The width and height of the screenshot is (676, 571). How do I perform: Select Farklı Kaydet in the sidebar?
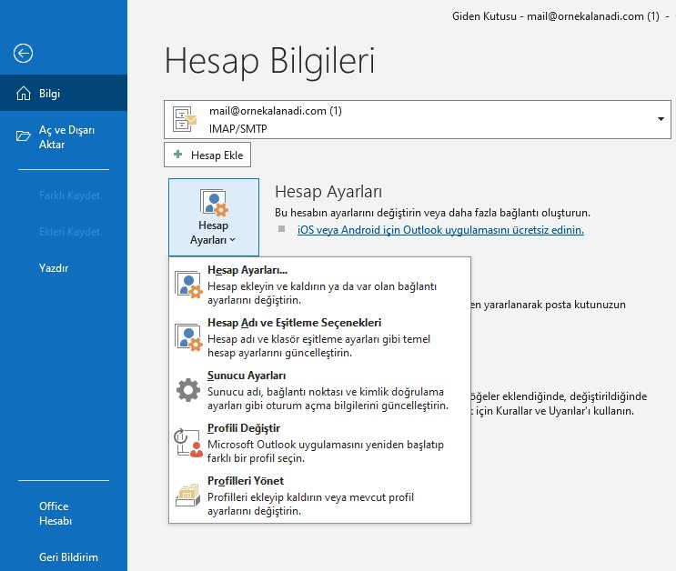(69, 195)
